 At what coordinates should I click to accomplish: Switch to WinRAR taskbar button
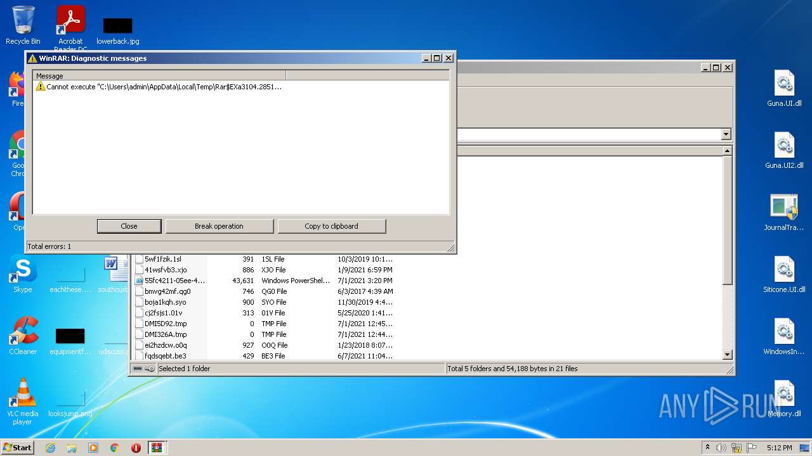point(157,448)
